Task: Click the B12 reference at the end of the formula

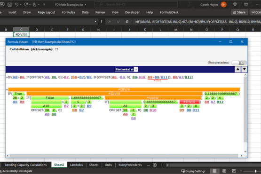Action: point(189,77)
